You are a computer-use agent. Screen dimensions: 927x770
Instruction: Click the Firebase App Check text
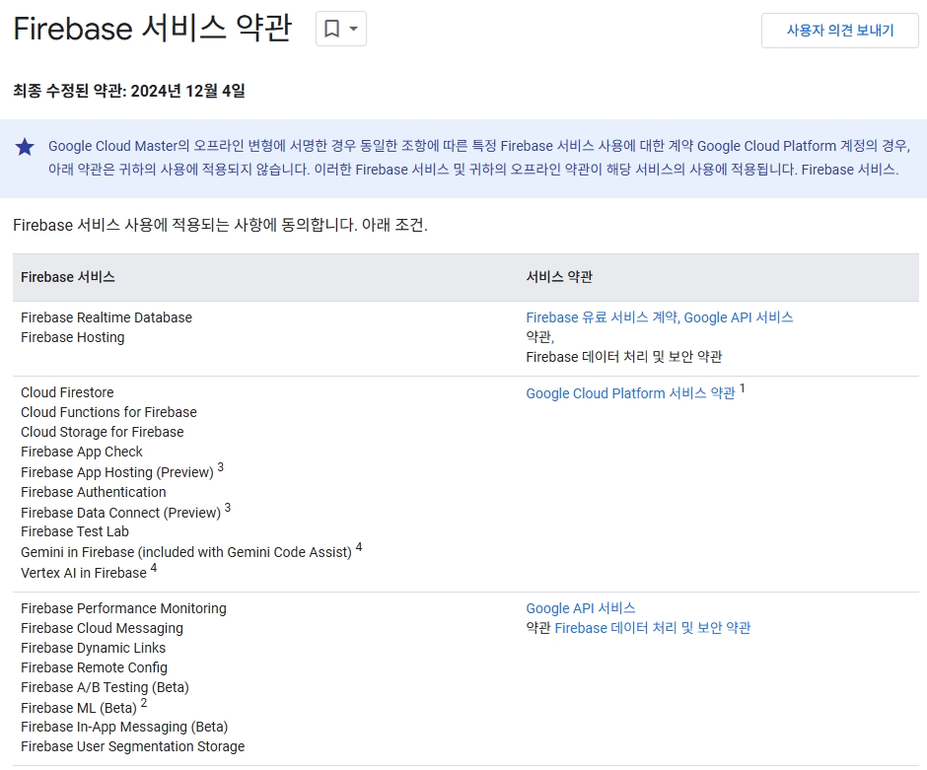[x=82, y=452]
